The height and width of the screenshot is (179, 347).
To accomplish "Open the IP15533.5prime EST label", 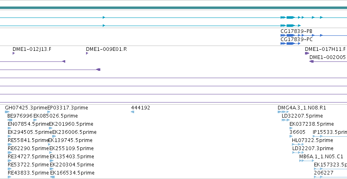I will [330, 132].
